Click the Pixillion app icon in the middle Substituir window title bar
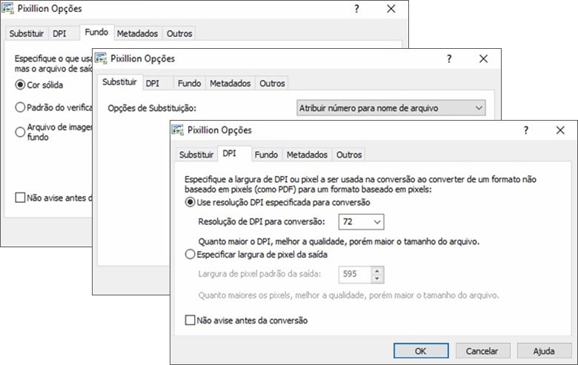 pos(101,58)
